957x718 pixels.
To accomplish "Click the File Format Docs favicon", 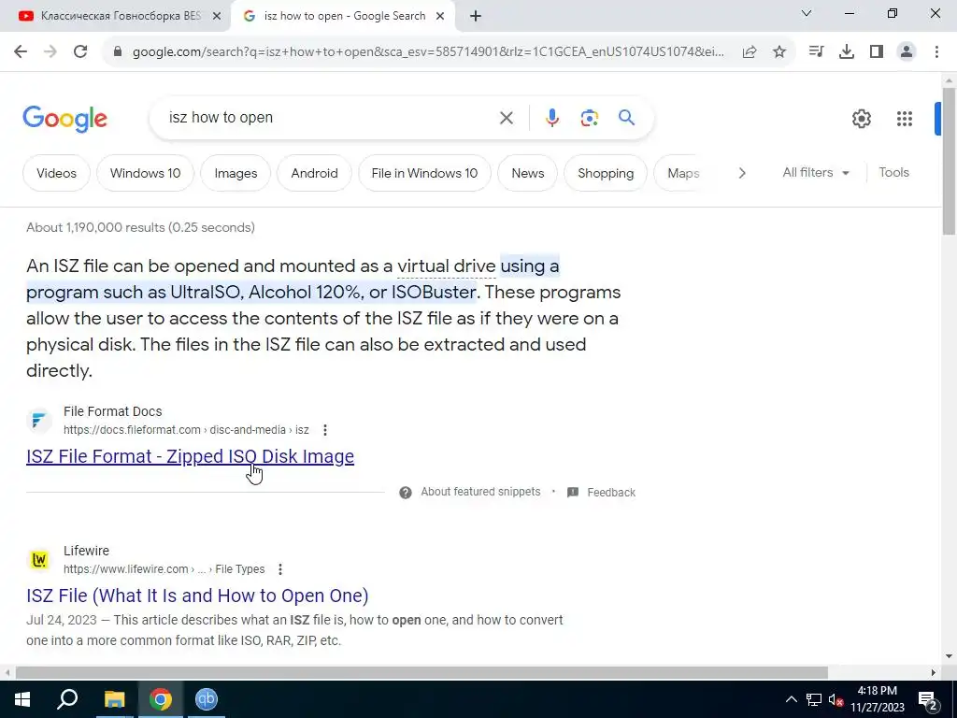I will (x=39, y=421).
